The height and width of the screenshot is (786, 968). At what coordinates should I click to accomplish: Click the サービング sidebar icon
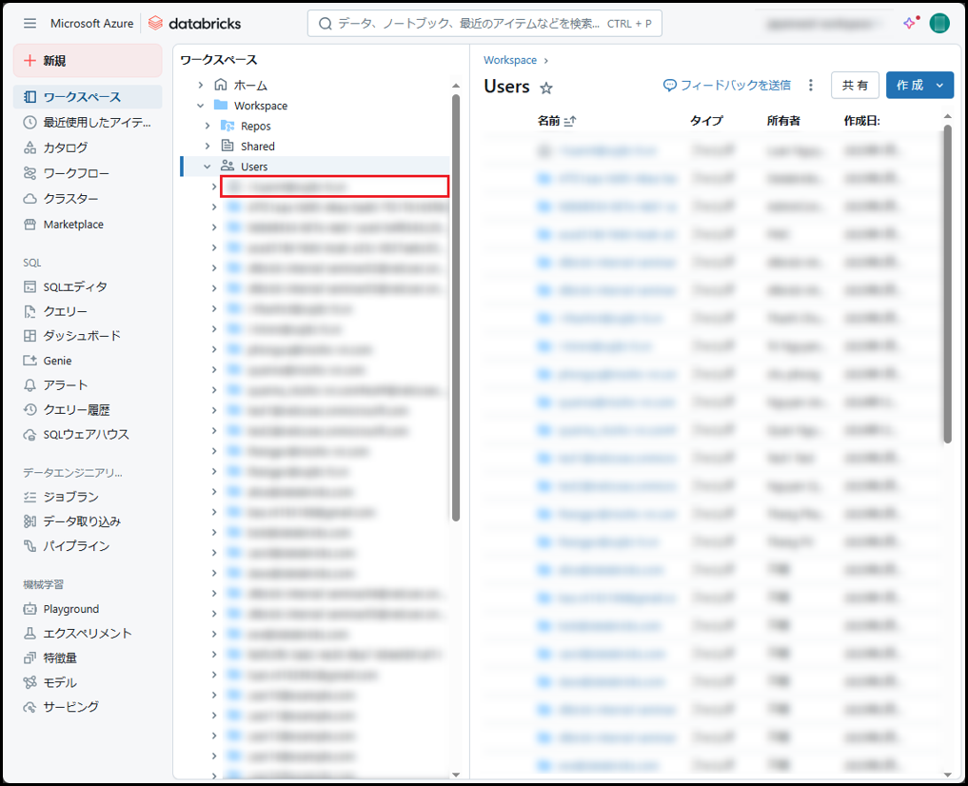click(30, 707)
